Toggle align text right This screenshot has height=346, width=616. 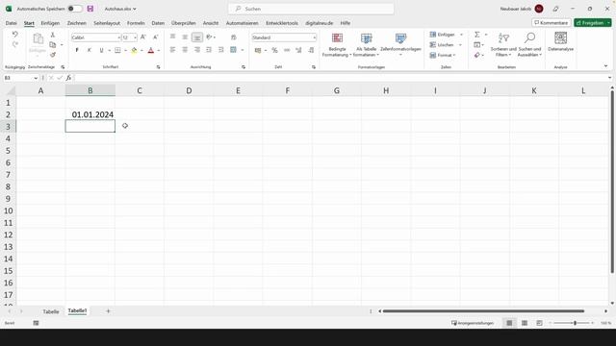pos(197,50)
